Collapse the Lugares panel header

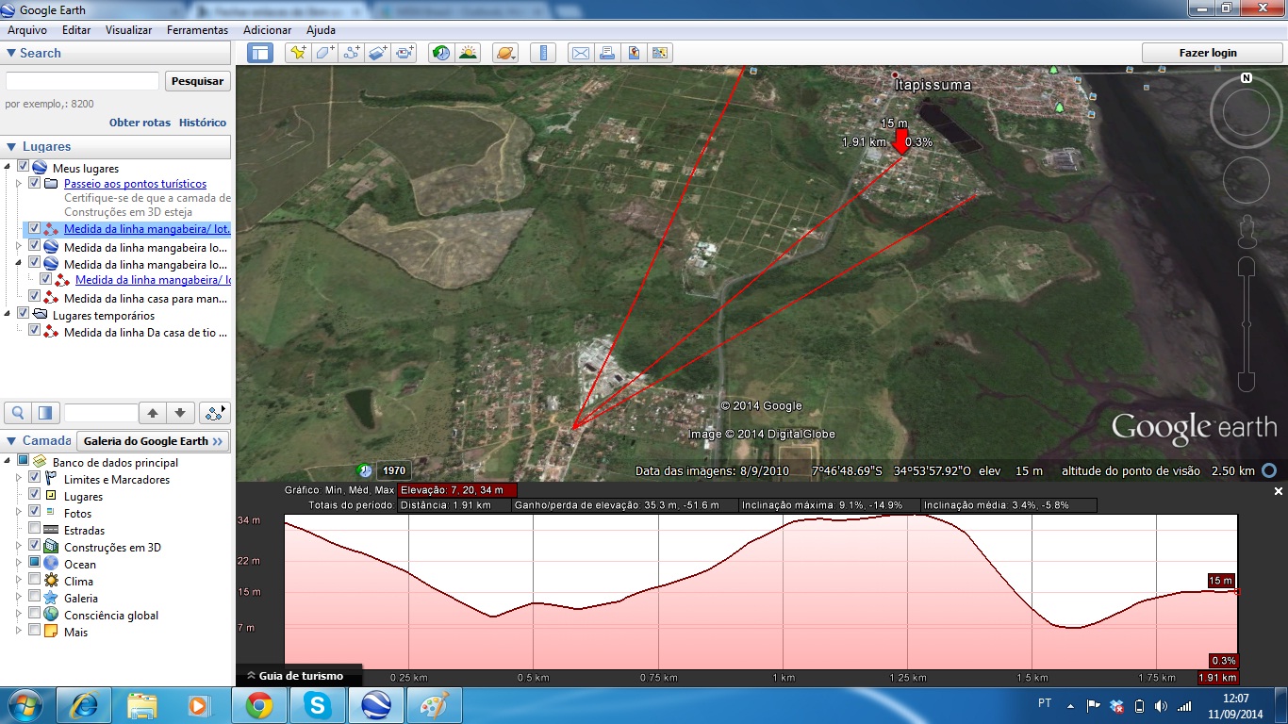click(x=11, y=147)
